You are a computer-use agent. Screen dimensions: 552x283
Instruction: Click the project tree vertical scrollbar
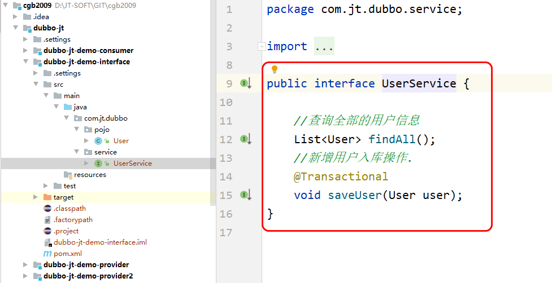[214, 103]
